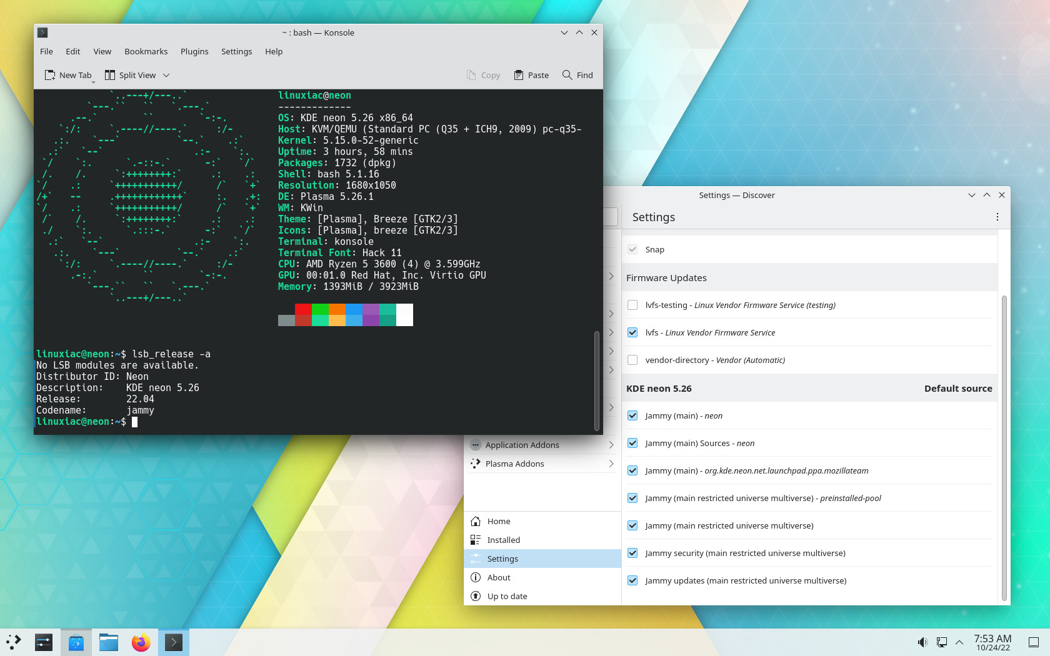Enable lvfs-testing firmware source

[632, 305]
